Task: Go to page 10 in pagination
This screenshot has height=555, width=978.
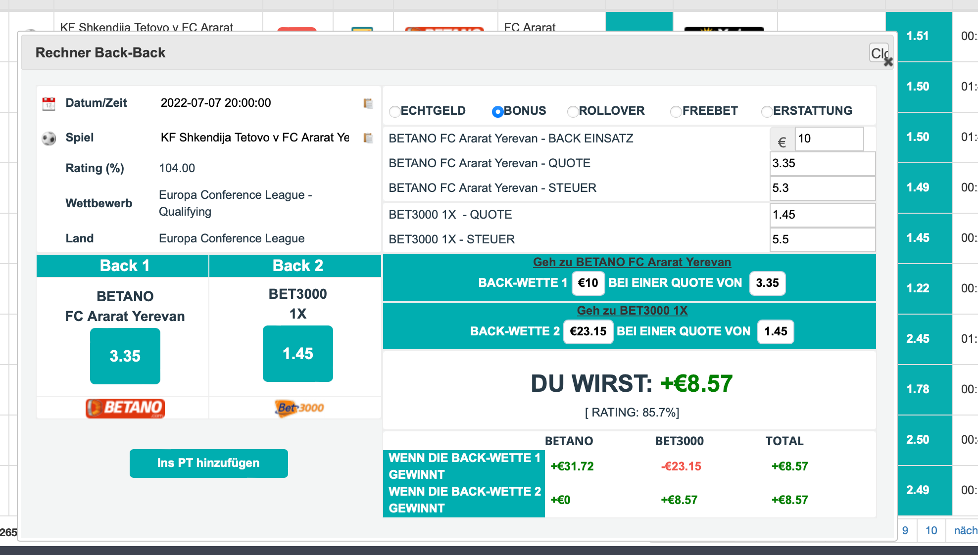Action: click(931, 531)
